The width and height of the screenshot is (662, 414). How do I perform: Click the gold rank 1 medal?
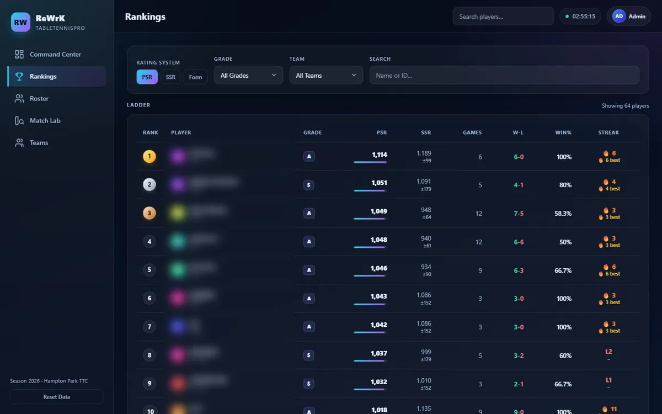(150, 157)
